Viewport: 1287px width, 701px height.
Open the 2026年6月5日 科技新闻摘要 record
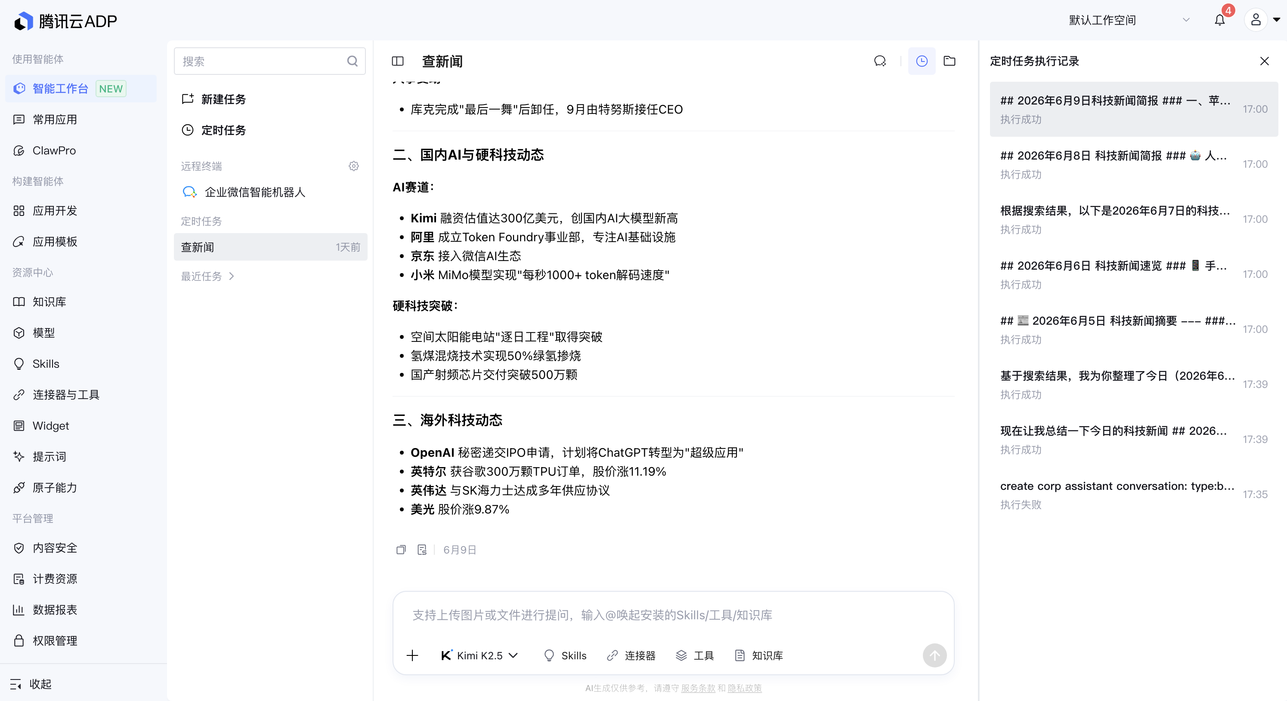coord(1134,329)
